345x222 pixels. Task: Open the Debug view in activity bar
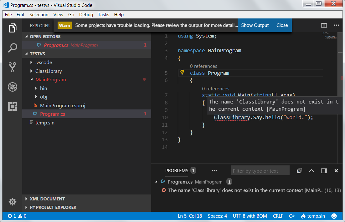(x=13, y=87)
